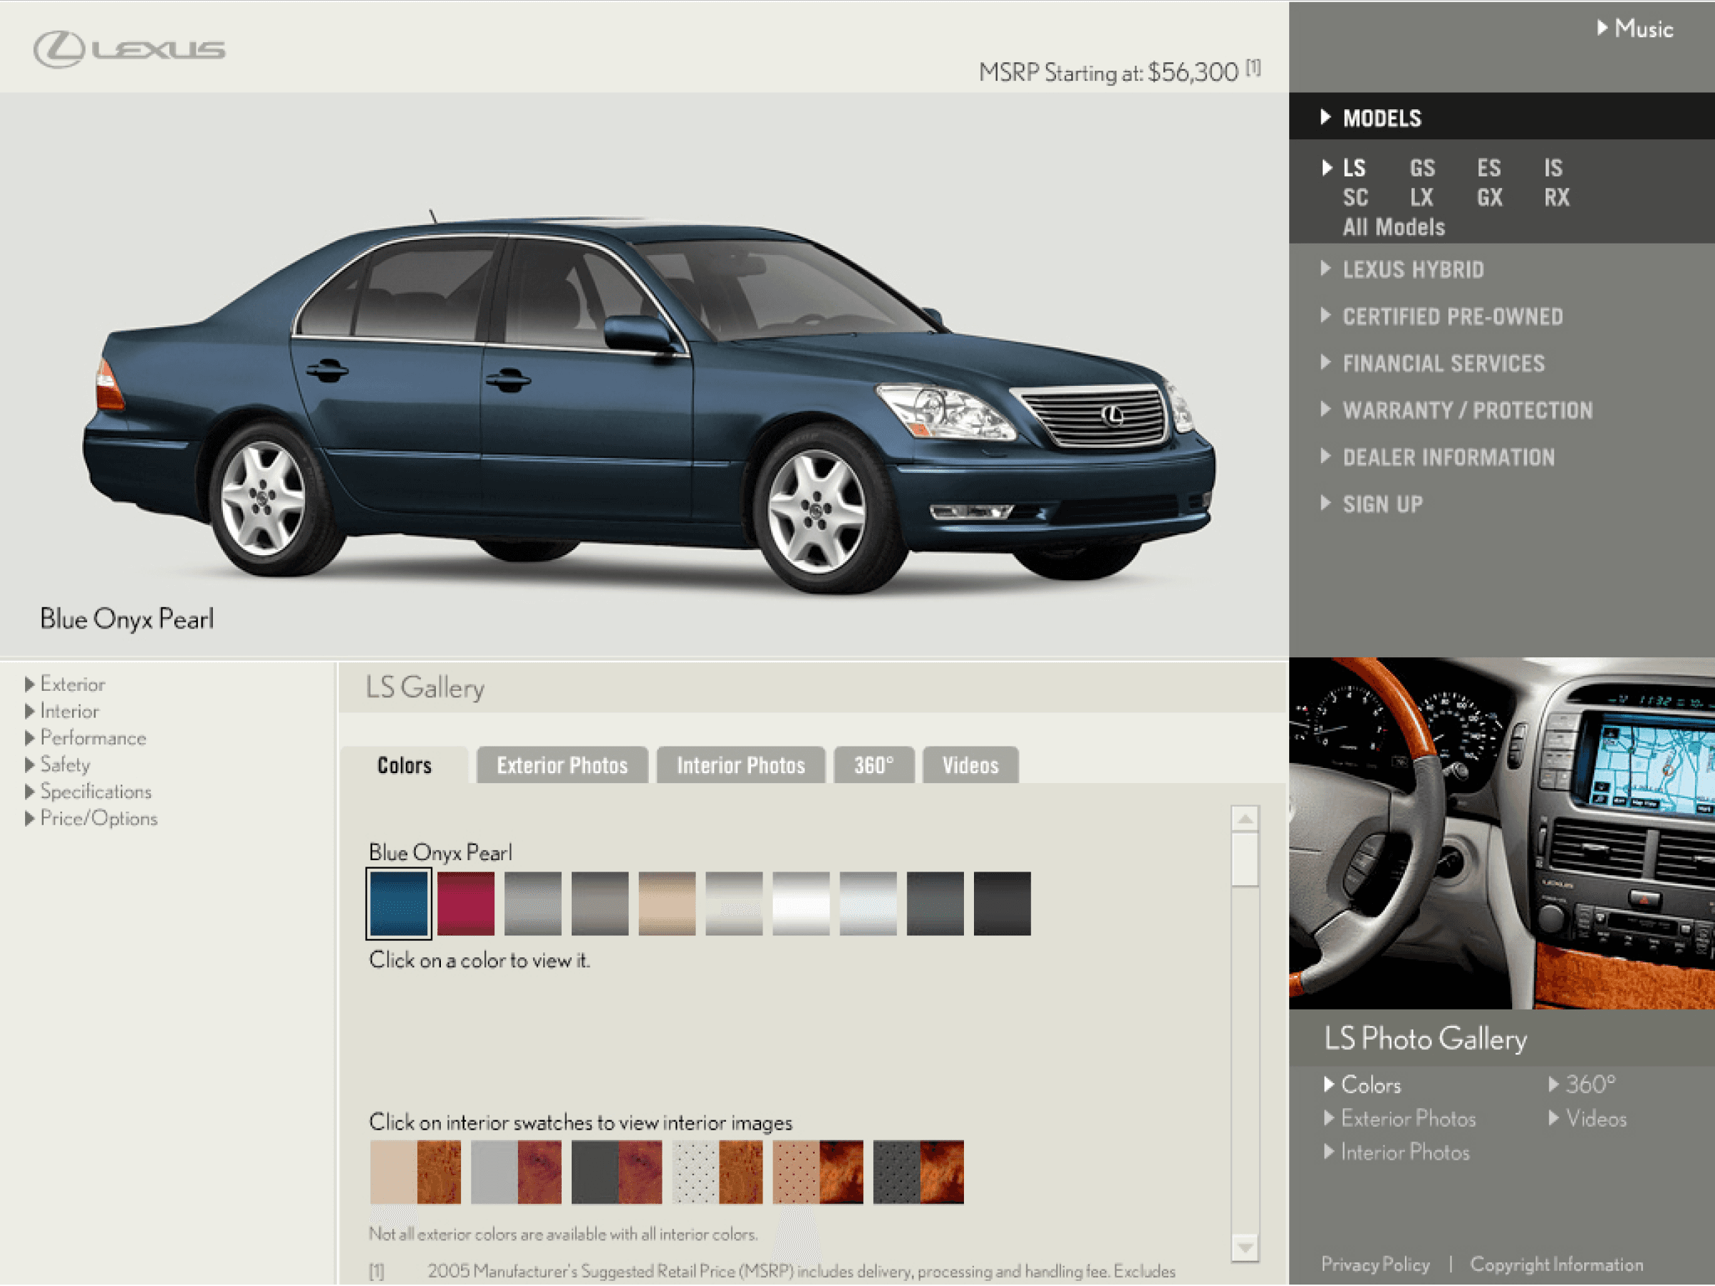The width and height of the screenshot is (1715, 1286).
Task: Click the scrollbar down arrow
Action: [1244, 1247]
